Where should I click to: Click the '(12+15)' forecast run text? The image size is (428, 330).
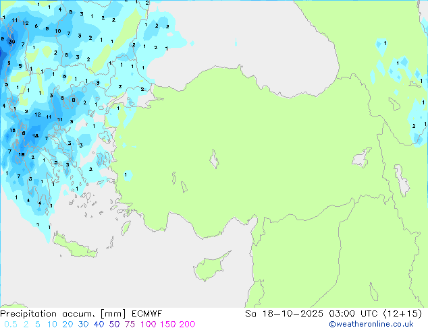(402, 314)
